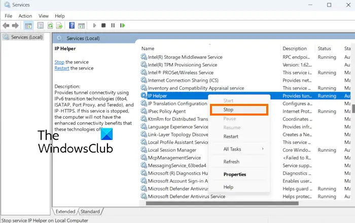Click the Stop Service square icon

click(103, 25)
